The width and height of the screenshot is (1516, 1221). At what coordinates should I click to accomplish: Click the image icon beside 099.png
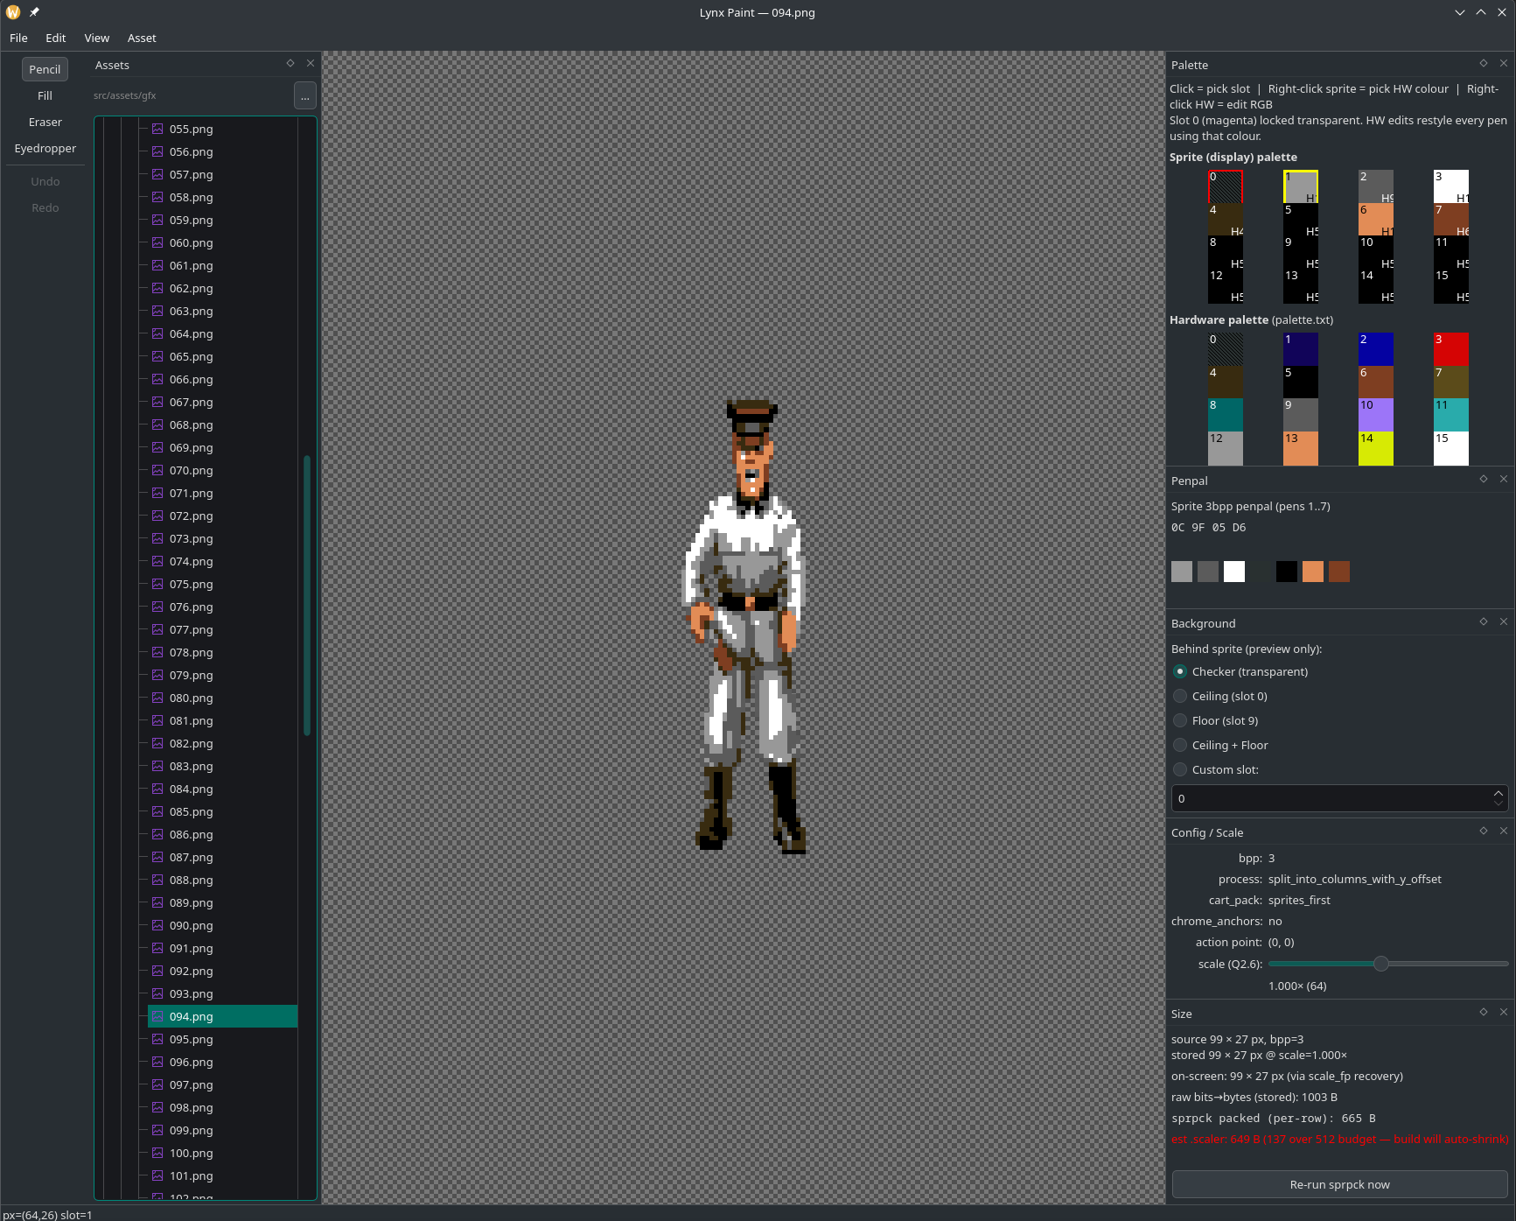(x=157, y=1130)
